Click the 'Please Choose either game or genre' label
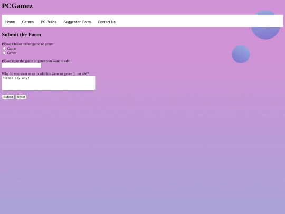The image size is (285, 214). tap(27, 44)
